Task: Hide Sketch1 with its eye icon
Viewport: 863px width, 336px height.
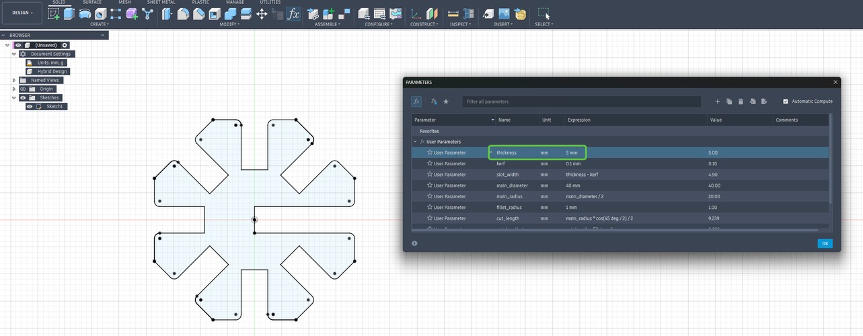Action: (30, 106)
